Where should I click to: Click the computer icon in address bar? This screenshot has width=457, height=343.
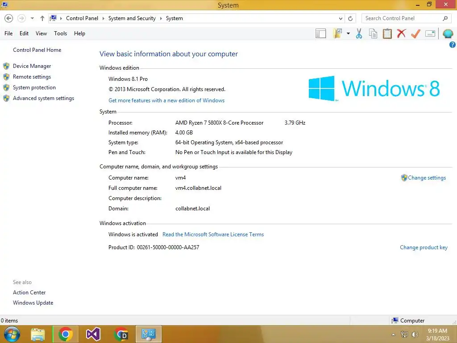[x=53, y=18]
